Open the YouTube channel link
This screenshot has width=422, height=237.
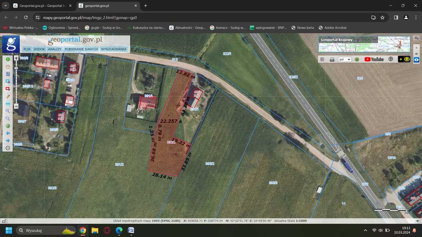(x=374, y=59)
